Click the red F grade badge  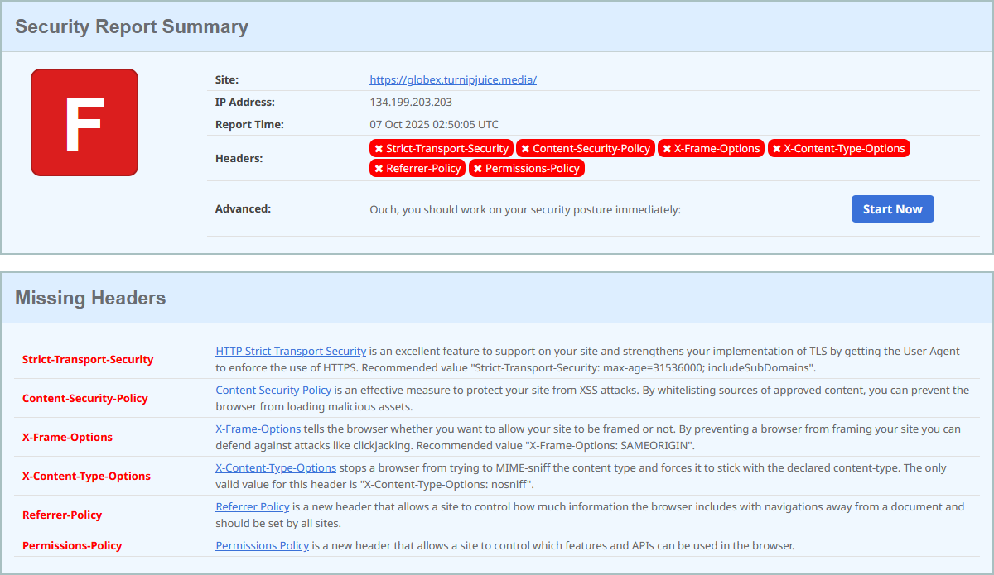pos(84,122)
